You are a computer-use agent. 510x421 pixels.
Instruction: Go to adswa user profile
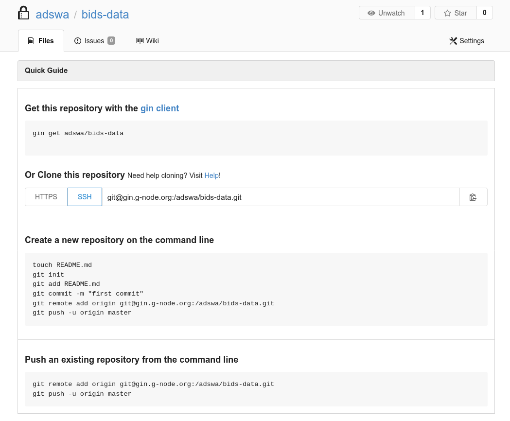pyautogui.click(x=53, y=14)
